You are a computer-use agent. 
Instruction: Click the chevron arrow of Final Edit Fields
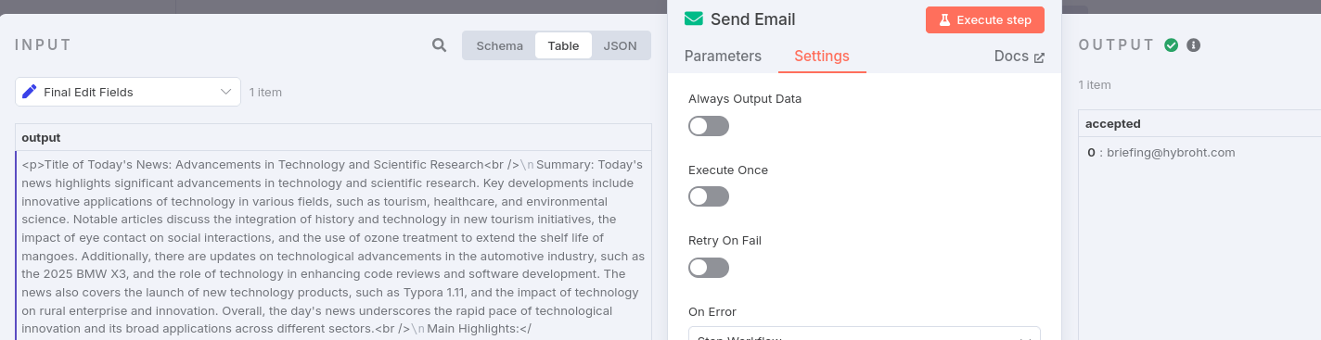(226, 92)
